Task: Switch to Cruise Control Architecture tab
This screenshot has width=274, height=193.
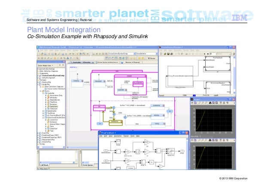Action: coord(107,62)
